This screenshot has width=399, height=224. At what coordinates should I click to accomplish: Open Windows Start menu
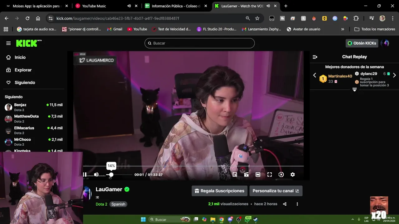[x=143, y=219]
